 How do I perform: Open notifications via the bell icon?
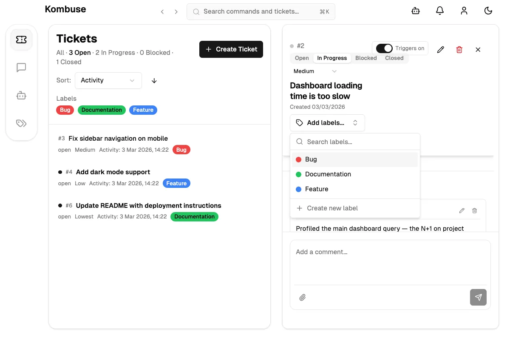tap(440, 11)
